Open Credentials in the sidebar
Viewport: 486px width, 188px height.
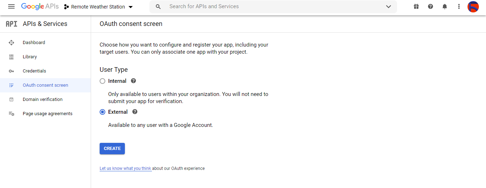(34, 71)
